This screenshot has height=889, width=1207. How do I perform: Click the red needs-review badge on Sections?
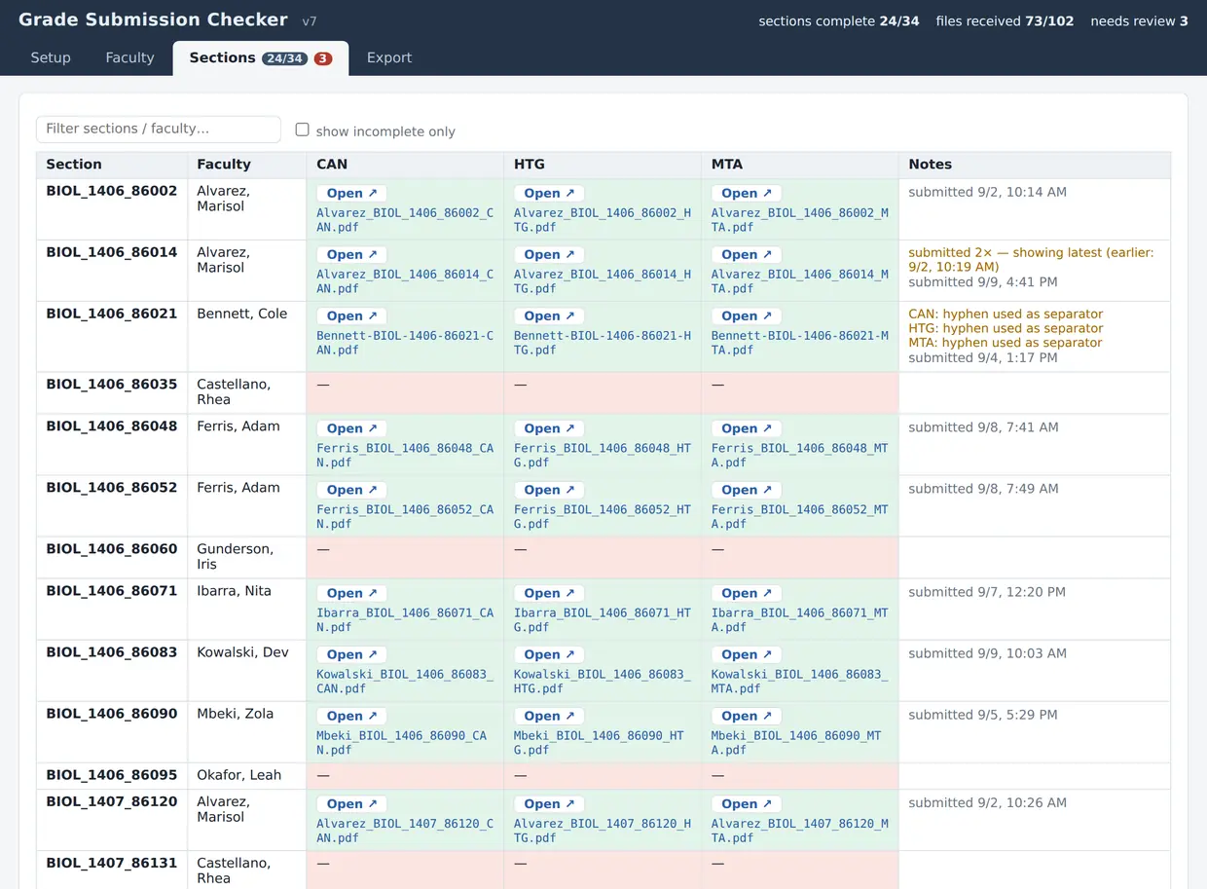click(323, 58)
